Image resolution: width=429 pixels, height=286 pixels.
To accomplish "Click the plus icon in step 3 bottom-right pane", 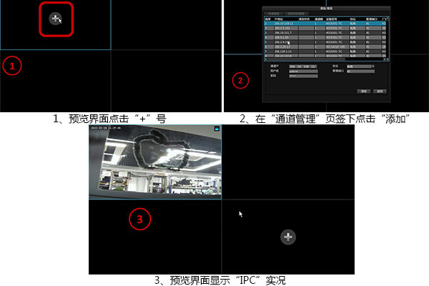I will pos(287,237).
